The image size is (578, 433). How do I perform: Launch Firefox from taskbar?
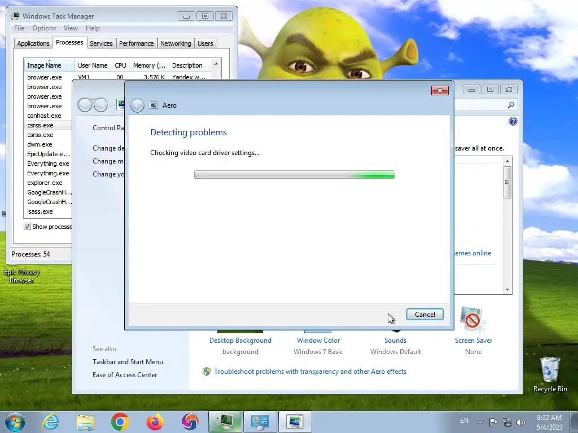coord(155,422)
